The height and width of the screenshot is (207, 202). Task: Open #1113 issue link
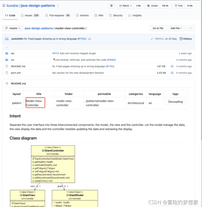(x=55, y=53)
